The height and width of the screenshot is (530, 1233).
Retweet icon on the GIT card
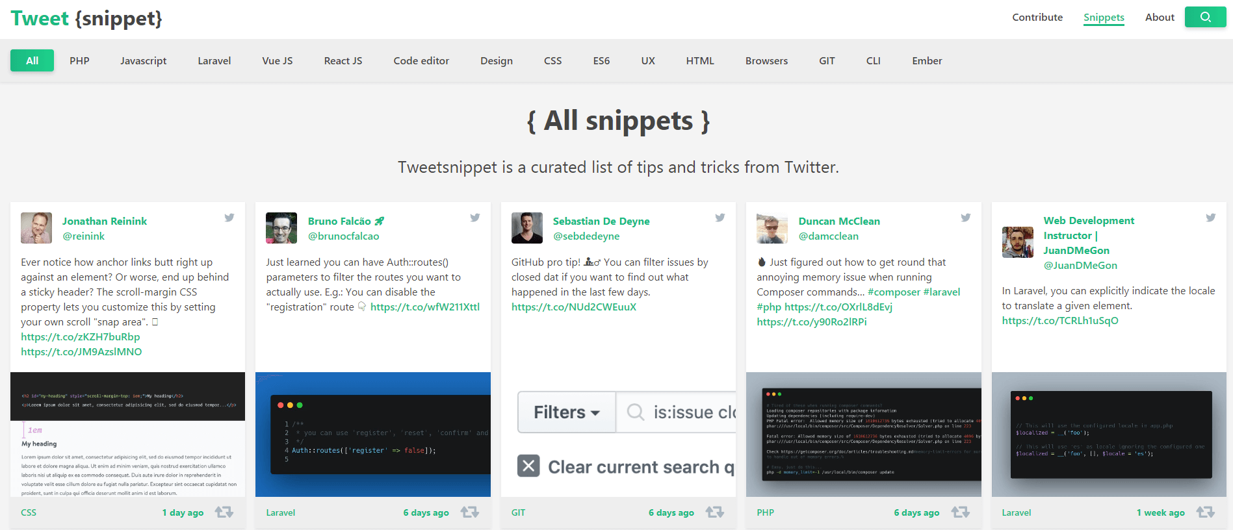click(715, 512)
